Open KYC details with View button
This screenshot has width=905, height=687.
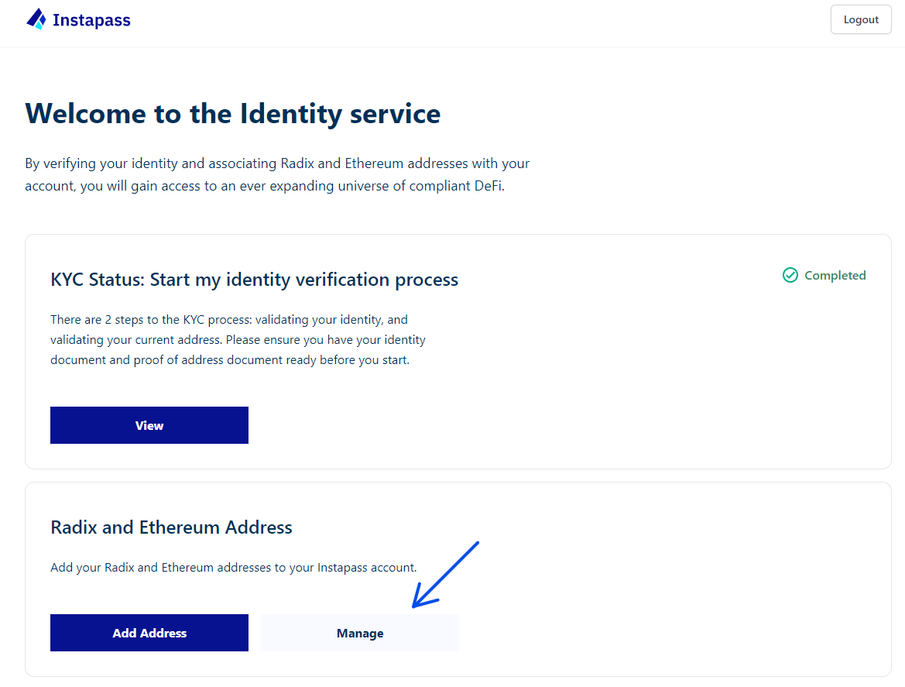pos(149,425)
